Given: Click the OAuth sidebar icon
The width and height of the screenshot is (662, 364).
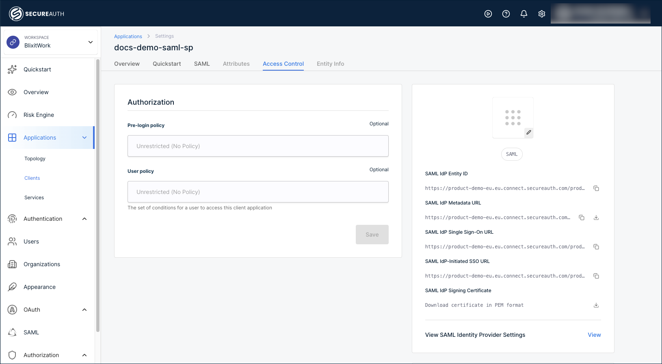Looking at the screenshot, I should [12, 310].
